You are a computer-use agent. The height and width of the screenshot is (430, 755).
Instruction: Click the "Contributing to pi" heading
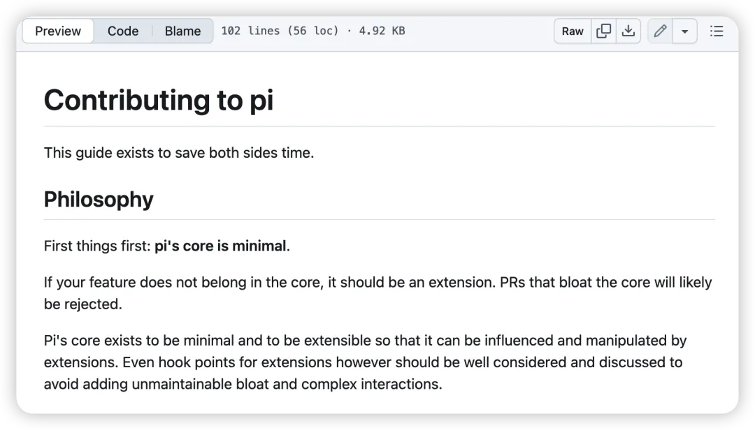159,100
